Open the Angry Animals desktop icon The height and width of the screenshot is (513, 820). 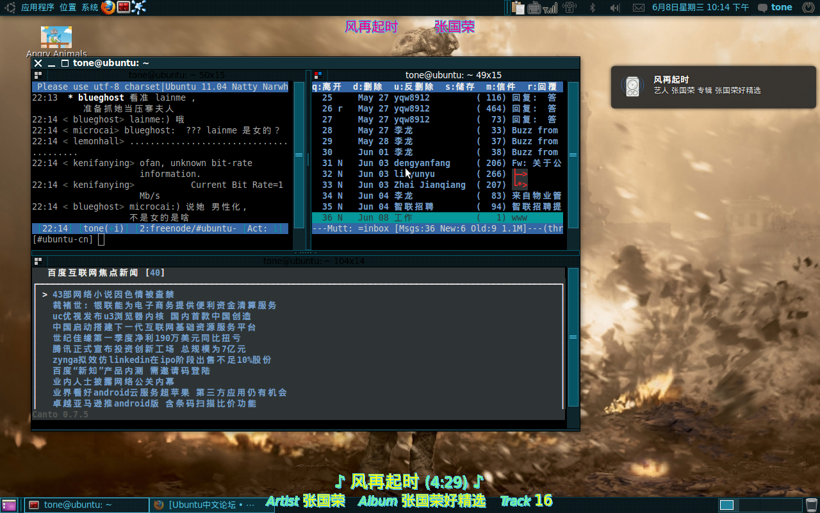click(x=56, y=42)
